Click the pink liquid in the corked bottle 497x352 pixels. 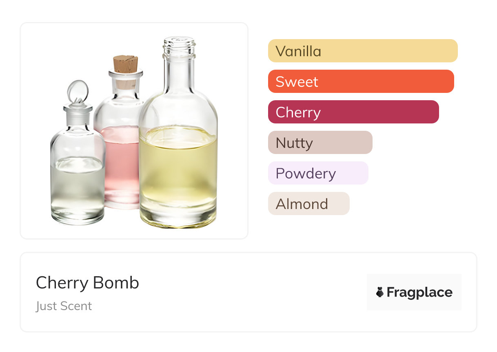[x=122, y=163]
